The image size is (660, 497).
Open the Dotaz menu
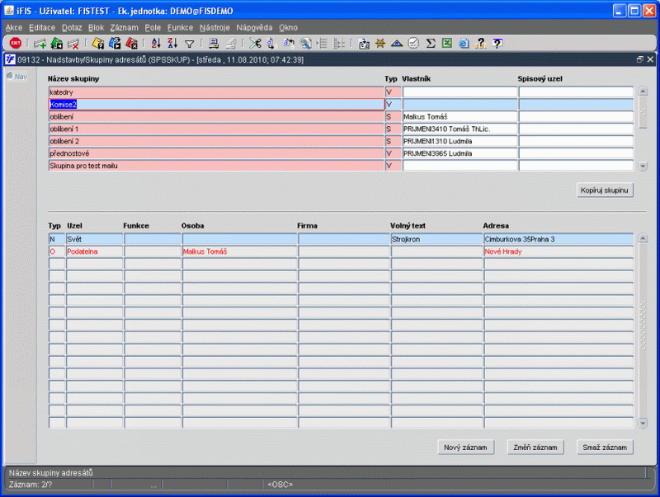tap(72, 27)
